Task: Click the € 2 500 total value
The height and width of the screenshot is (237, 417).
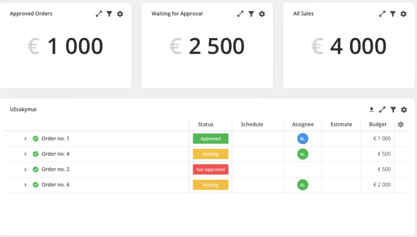Action: click(207, 46)
